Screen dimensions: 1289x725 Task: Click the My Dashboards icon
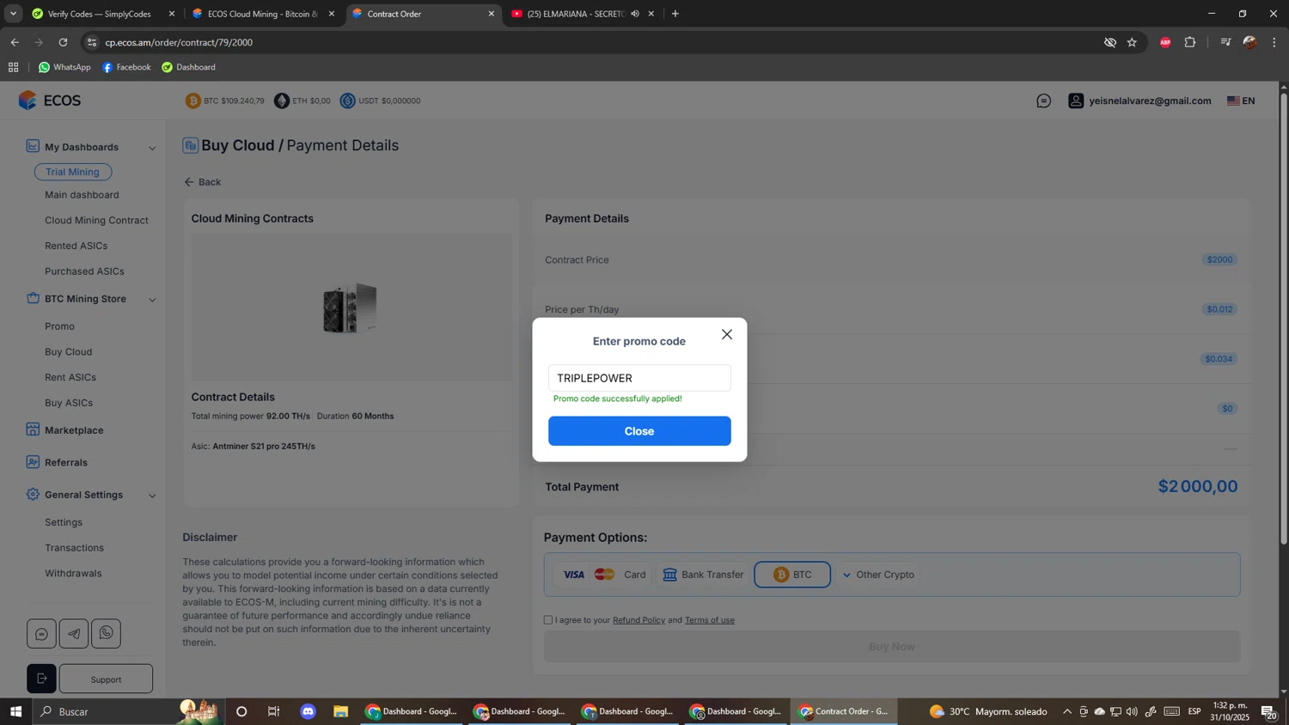tap(33, 146)
